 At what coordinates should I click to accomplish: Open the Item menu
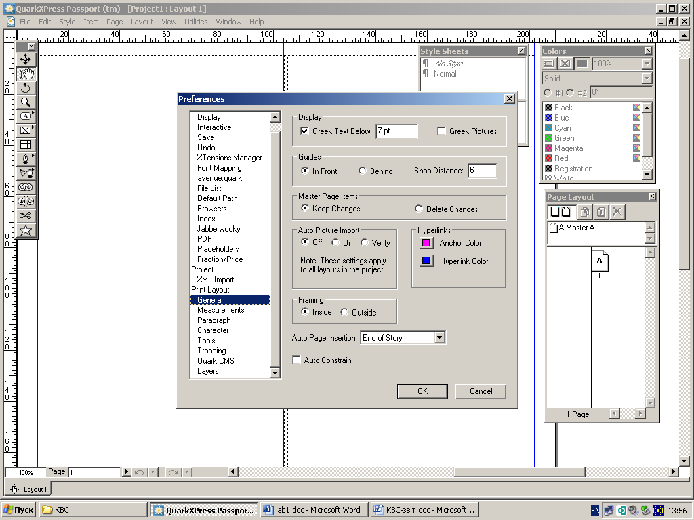(x=91, y=22)
